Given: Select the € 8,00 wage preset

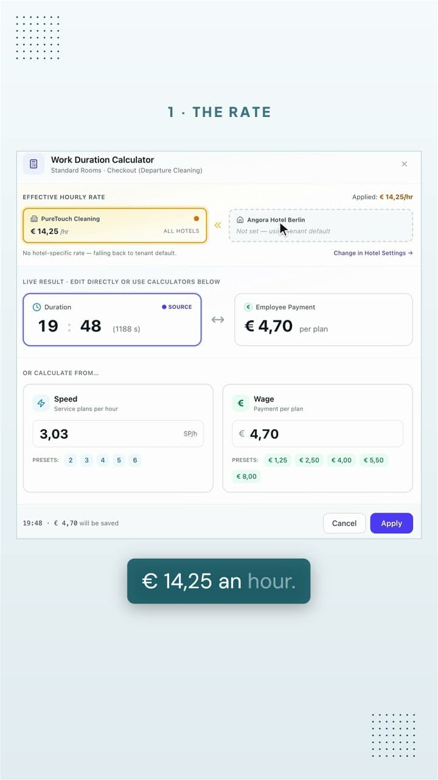Looking at the screenshot, I should 246,477.
